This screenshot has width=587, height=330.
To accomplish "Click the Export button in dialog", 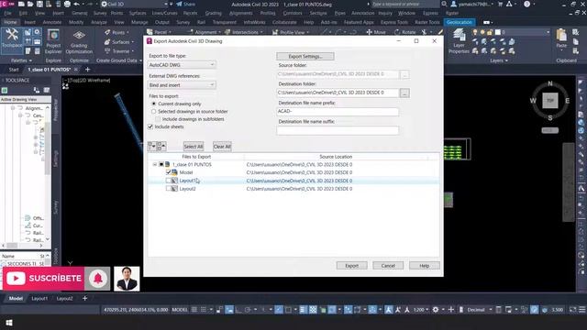I will coord(351,266).
